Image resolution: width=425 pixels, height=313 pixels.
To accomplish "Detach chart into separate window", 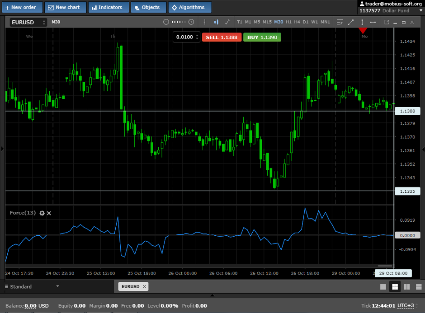I will pyautogui.click(x=387, y=22).
